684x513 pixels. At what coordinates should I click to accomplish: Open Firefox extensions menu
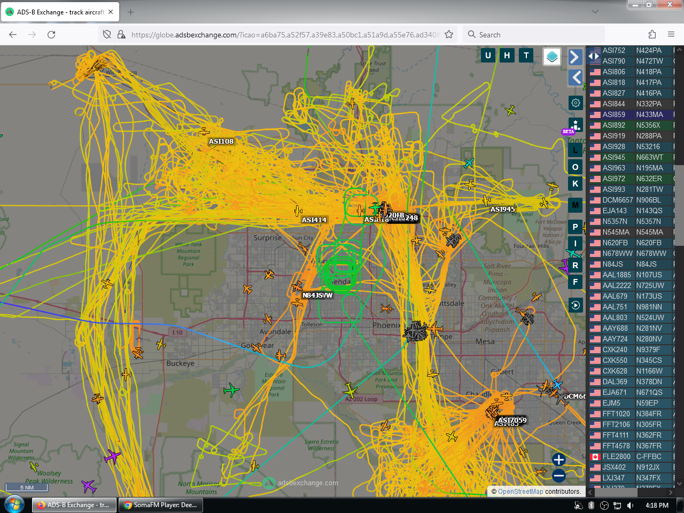point(652,35)
